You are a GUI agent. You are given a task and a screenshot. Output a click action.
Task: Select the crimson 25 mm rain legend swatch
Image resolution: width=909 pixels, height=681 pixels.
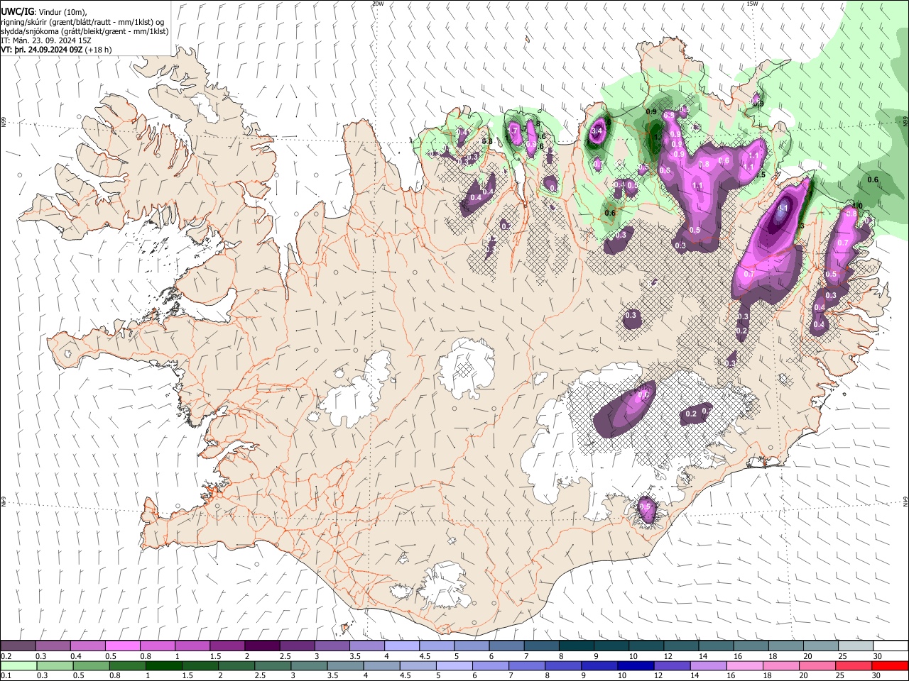(854, 665)
